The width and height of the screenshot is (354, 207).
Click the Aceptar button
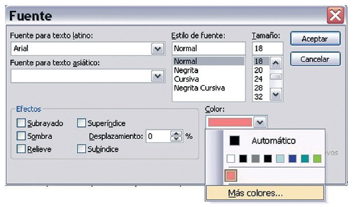315,39
